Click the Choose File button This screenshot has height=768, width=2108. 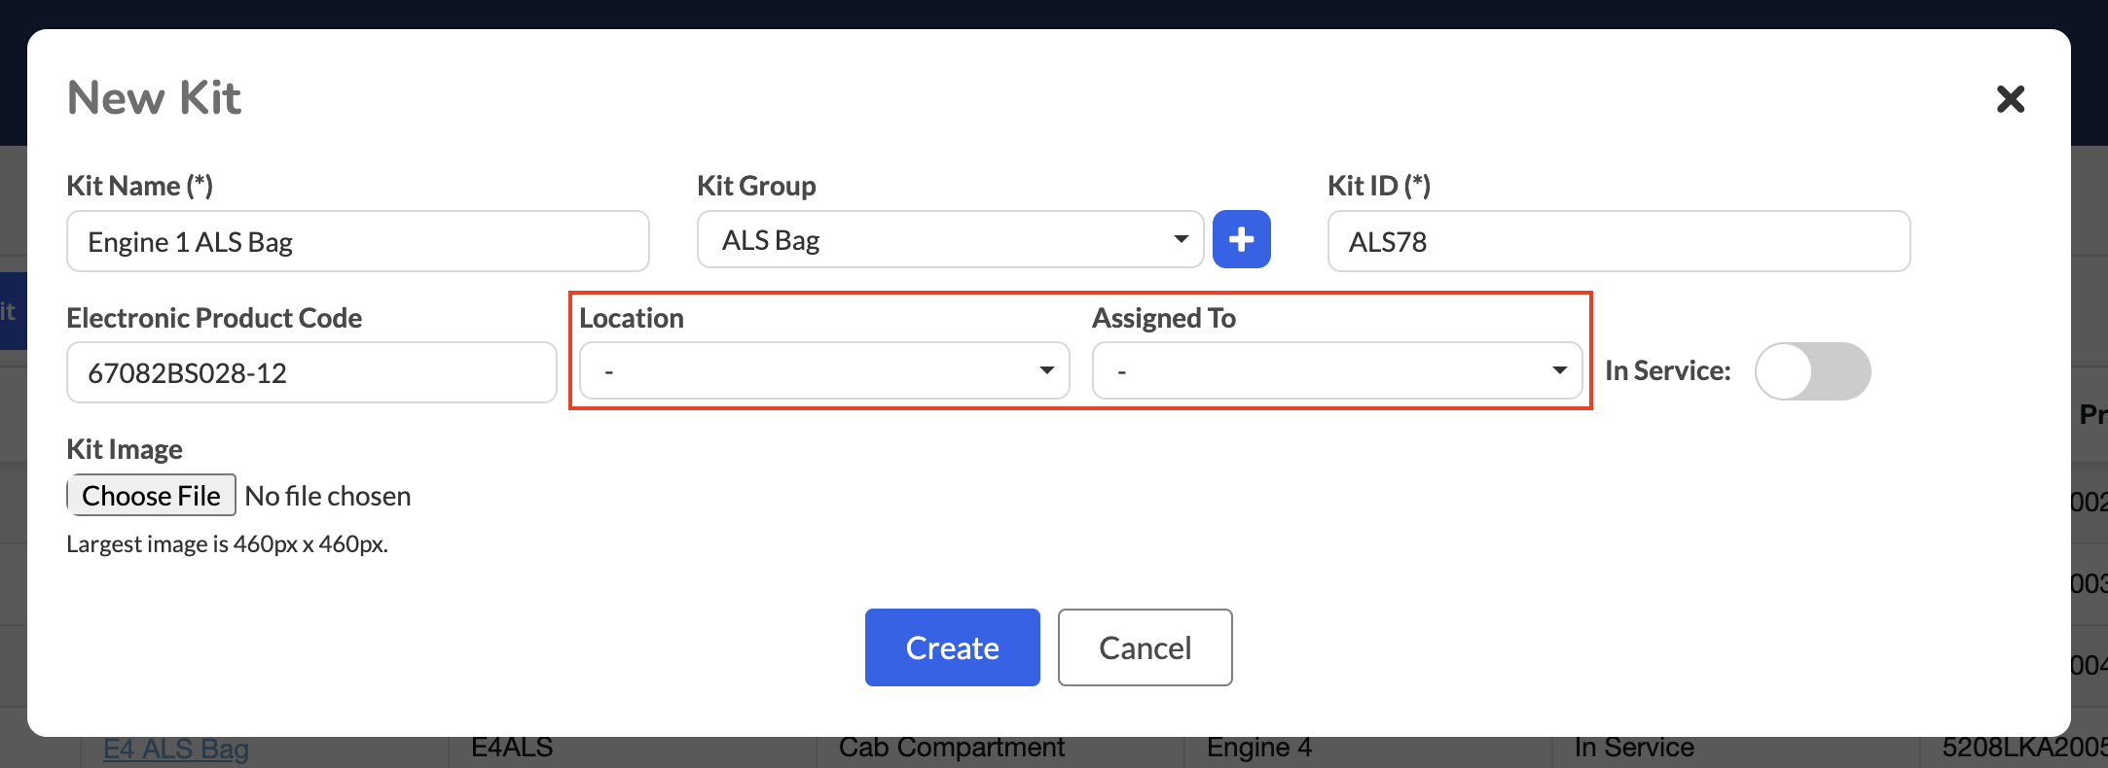[151, 496]
